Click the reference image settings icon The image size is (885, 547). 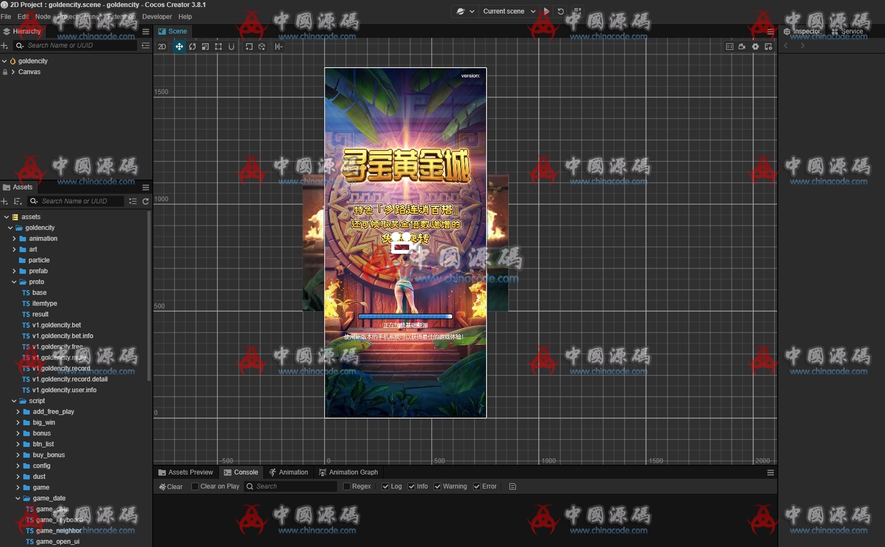pyautogui.click(x=768, y=47)
